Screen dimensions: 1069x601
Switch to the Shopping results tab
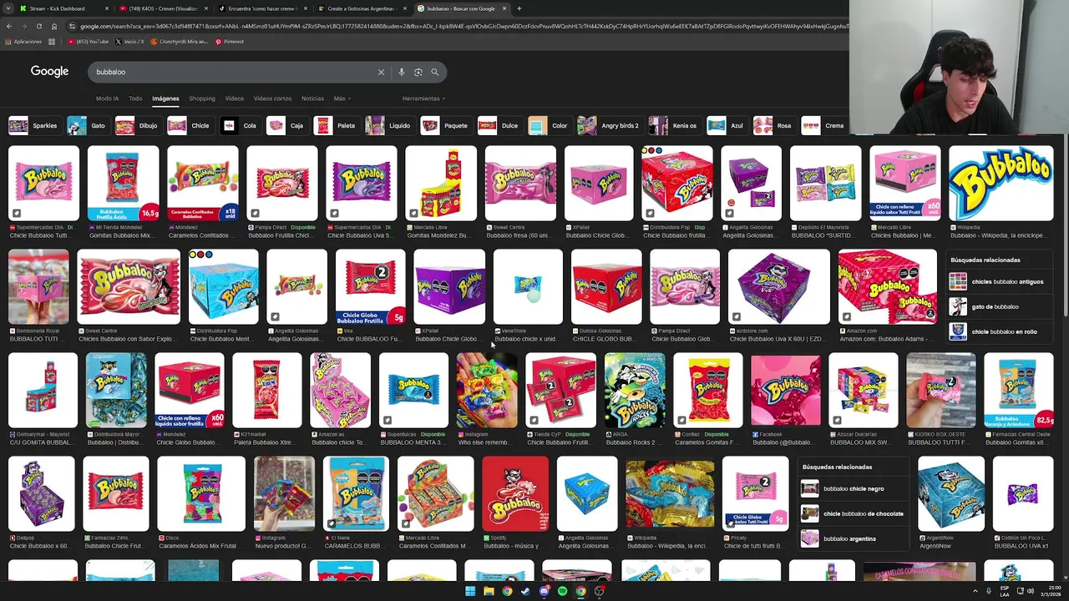[201, 98]
